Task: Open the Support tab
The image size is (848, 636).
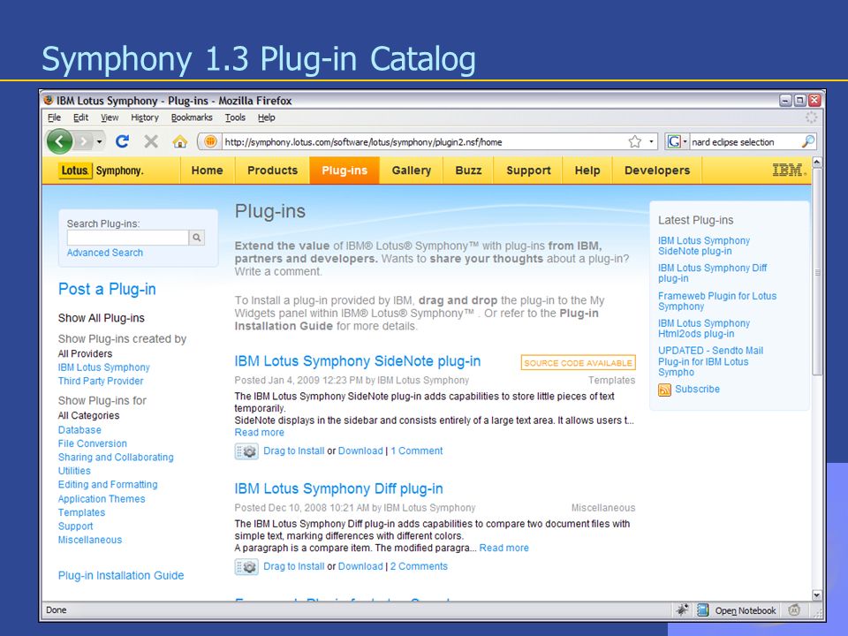Action: (x=528, y=170)
